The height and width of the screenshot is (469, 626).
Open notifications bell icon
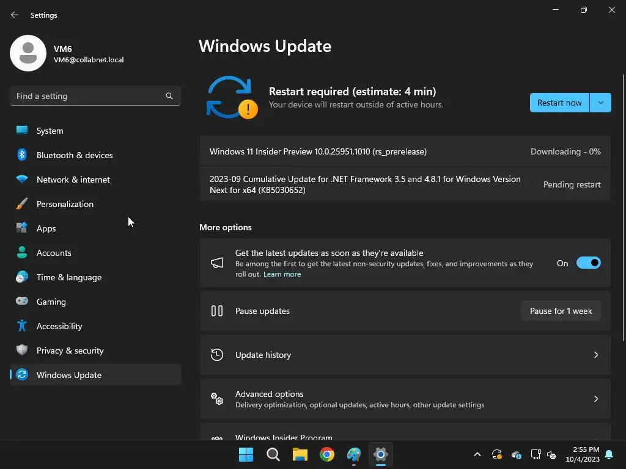(609, 454)
